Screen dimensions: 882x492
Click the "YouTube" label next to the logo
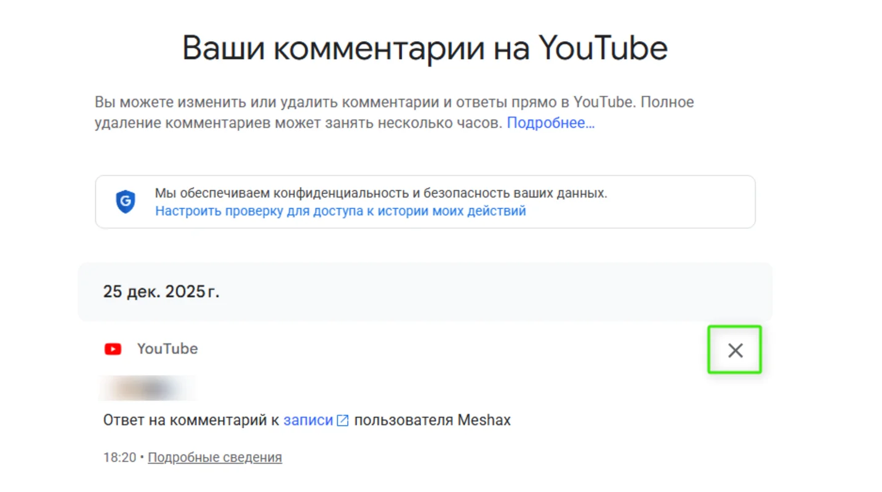coord(167,349)
